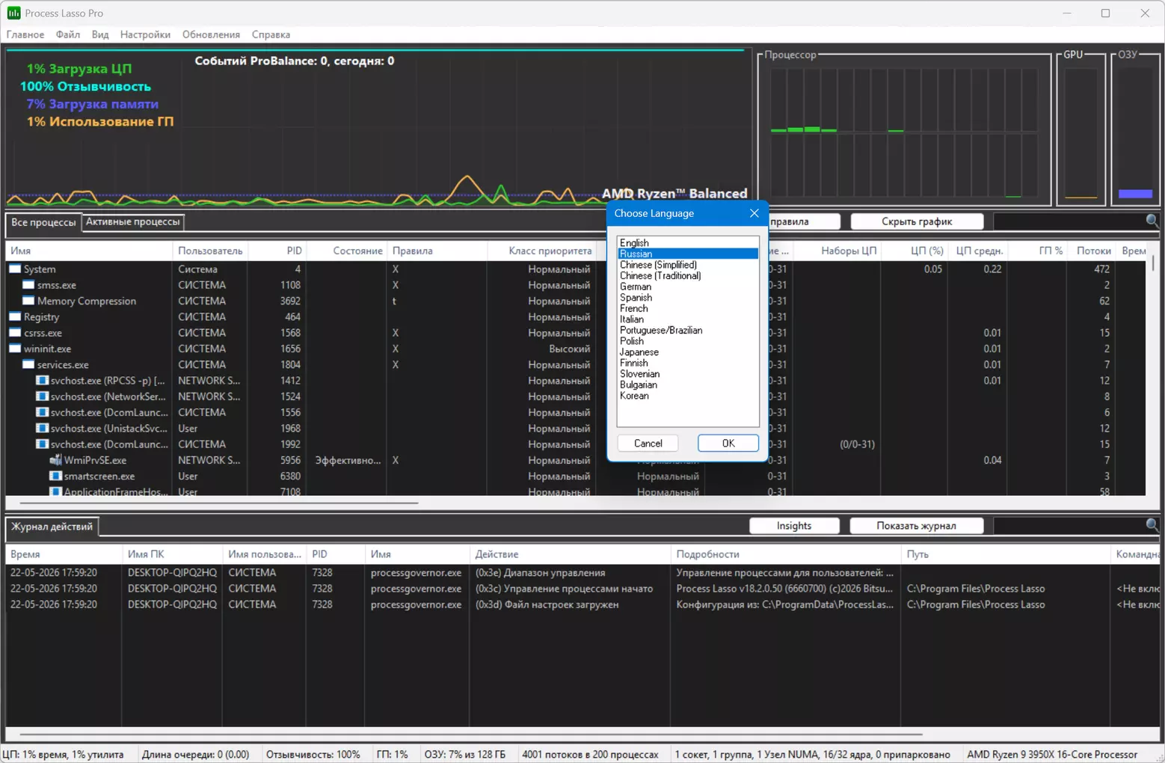Click the System process icon
The height and width of the screenshot is (763, 1165).
15,269
